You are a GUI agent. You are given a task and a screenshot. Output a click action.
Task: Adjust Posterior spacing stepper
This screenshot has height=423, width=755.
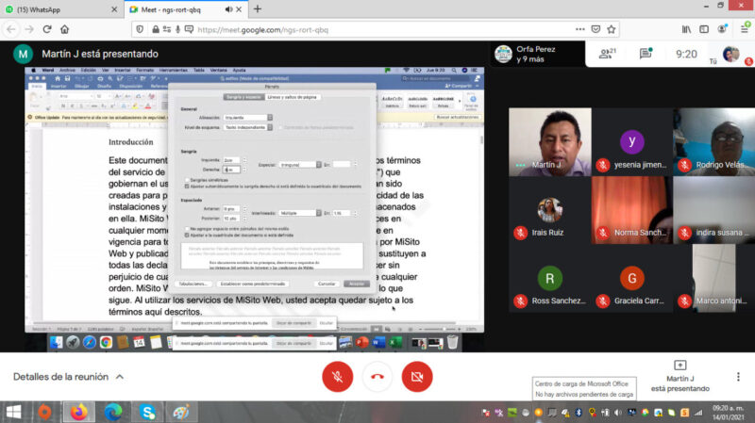[244, 219]
